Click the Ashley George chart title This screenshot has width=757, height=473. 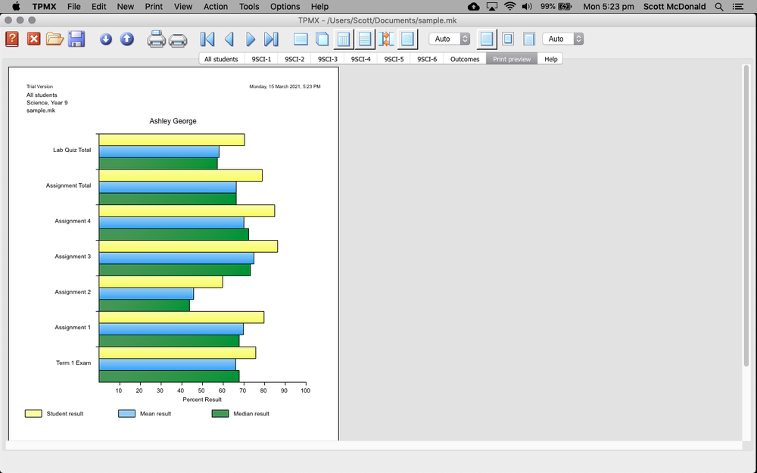tap(173, 121)
